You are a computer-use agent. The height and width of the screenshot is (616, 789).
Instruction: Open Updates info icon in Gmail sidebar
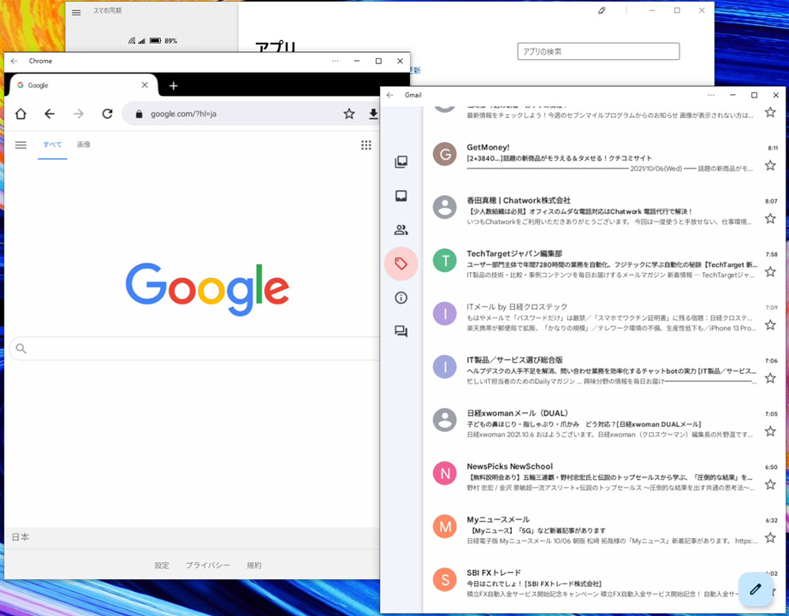(x=401, y=298)
